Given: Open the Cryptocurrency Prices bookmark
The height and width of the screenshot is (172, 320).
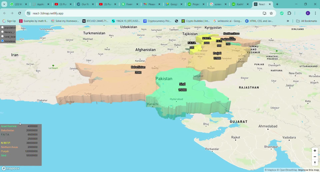Looking at the screenshot, I should (x=157, y=21).
